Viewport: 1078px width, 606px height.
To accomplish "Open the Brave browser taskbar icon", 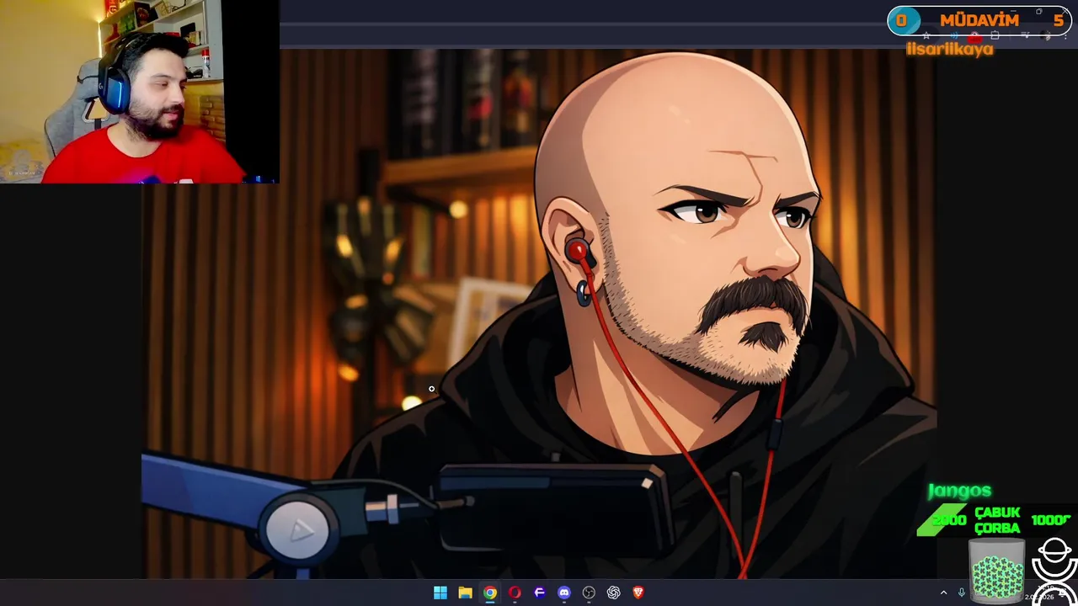I will 638,593.
